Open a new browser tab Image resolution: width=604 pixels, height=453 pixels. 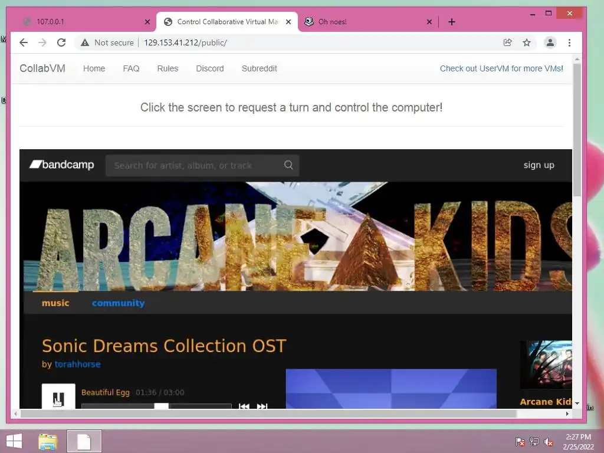coord(452,22)
